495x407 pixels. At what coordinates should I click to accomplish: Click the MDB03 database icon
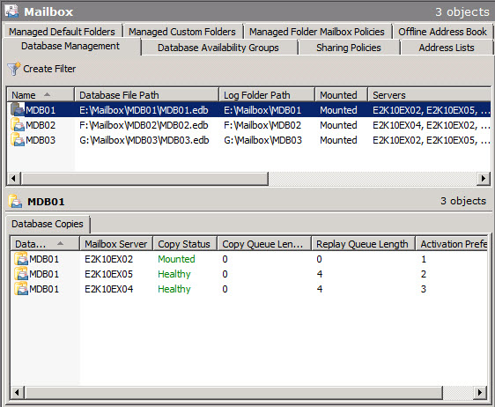click(x=18, y=140)
